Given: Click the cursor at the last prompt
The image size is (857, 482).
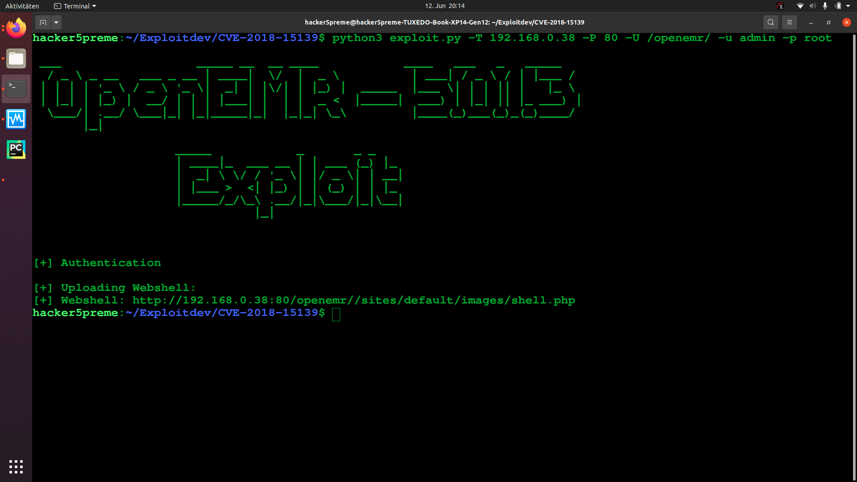Looking at the screenshot, I should 336,314.
